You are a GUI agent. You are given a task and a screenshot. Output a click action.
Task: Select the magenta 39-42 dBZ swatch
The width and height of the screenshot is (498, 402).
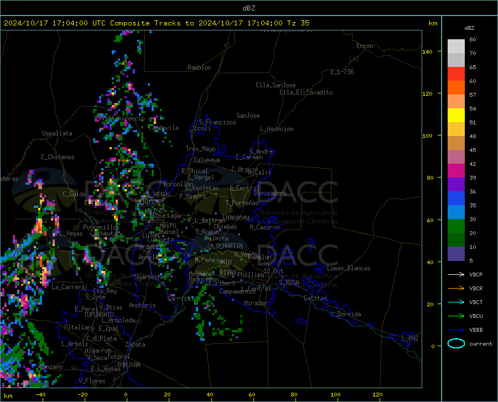[x=456, y=171]
